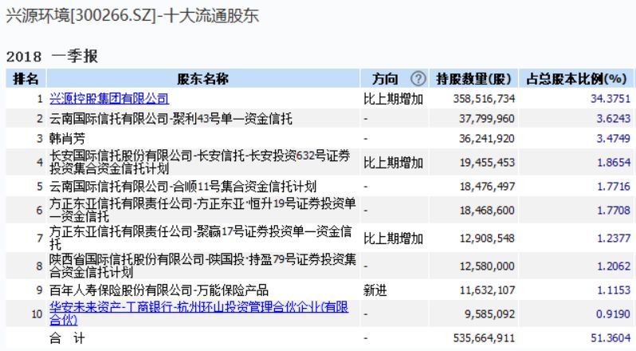Click the 持股数量(股) column header
Image resolution: width=636 pixels, height=351 pixels.
tap(473, 78)
